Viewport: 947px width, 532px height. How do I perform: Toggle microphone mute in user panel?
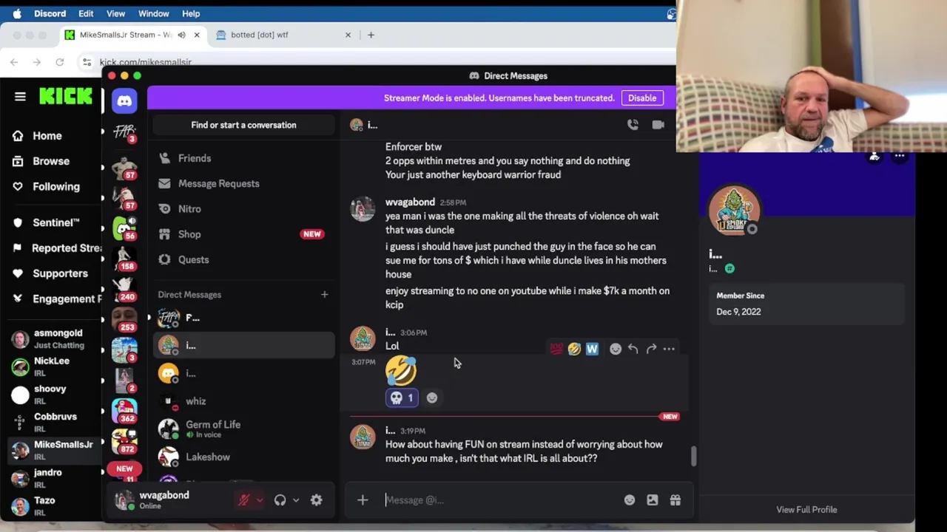click(243, 500)
